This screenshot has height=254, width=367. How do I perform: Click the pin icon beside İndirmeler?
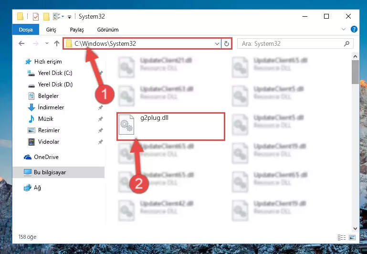pos(100,107)
